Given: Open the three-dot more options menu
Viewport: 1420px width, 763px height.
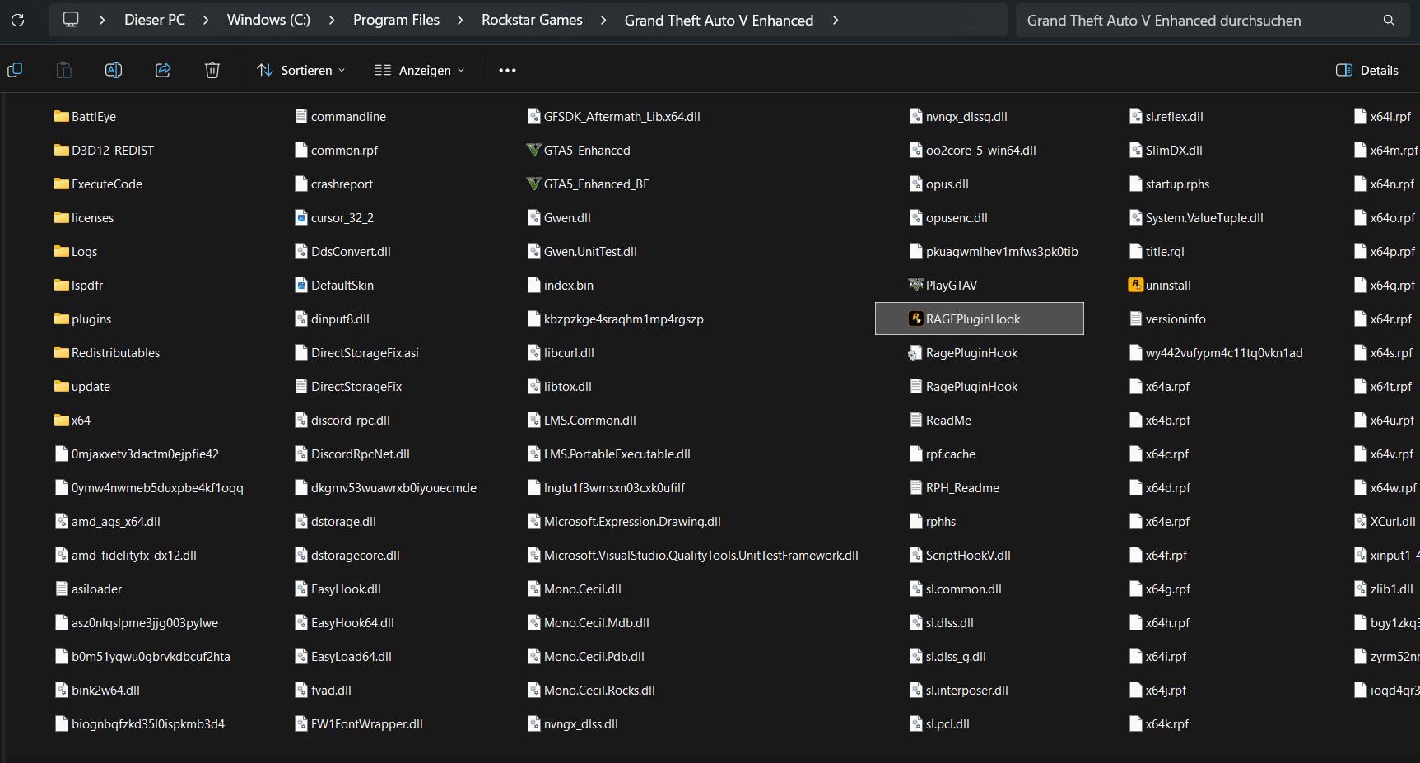Looking at the screenshot, I should coord(507,70).
